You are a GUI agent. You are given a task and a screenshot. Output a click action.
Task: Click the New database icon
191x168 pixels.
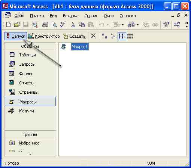9,25
